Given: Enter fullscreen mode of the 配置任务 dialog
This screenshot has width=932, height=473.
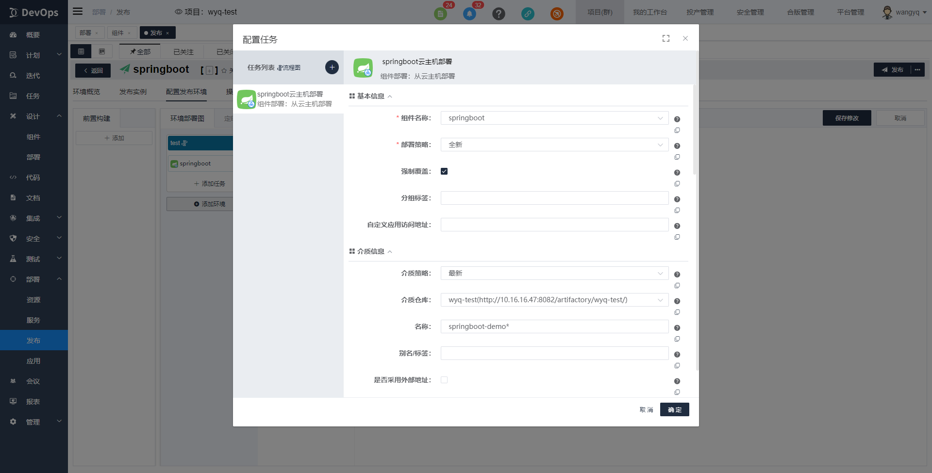Looking at the screenshot, I should [666, 38].
